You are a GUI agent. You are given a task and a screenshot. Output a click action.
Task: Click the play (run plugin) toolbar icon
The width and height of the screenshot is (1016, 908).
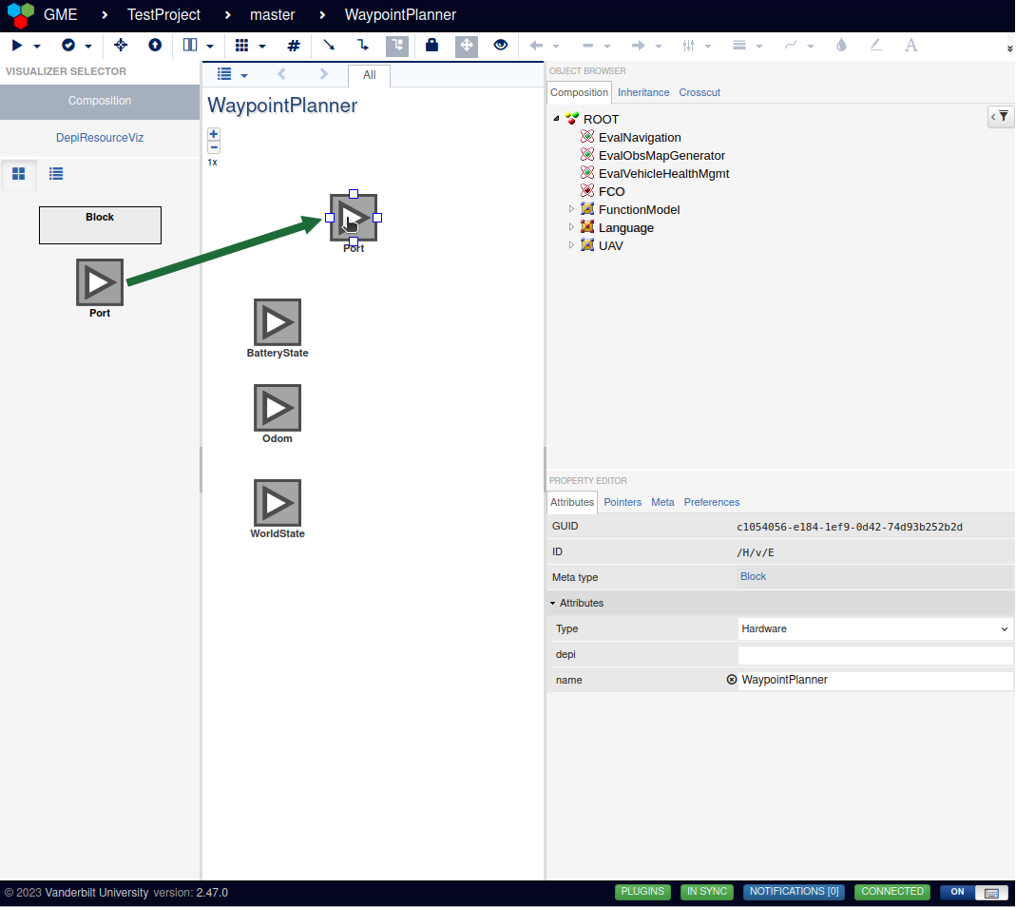click(x=17, y=46)
